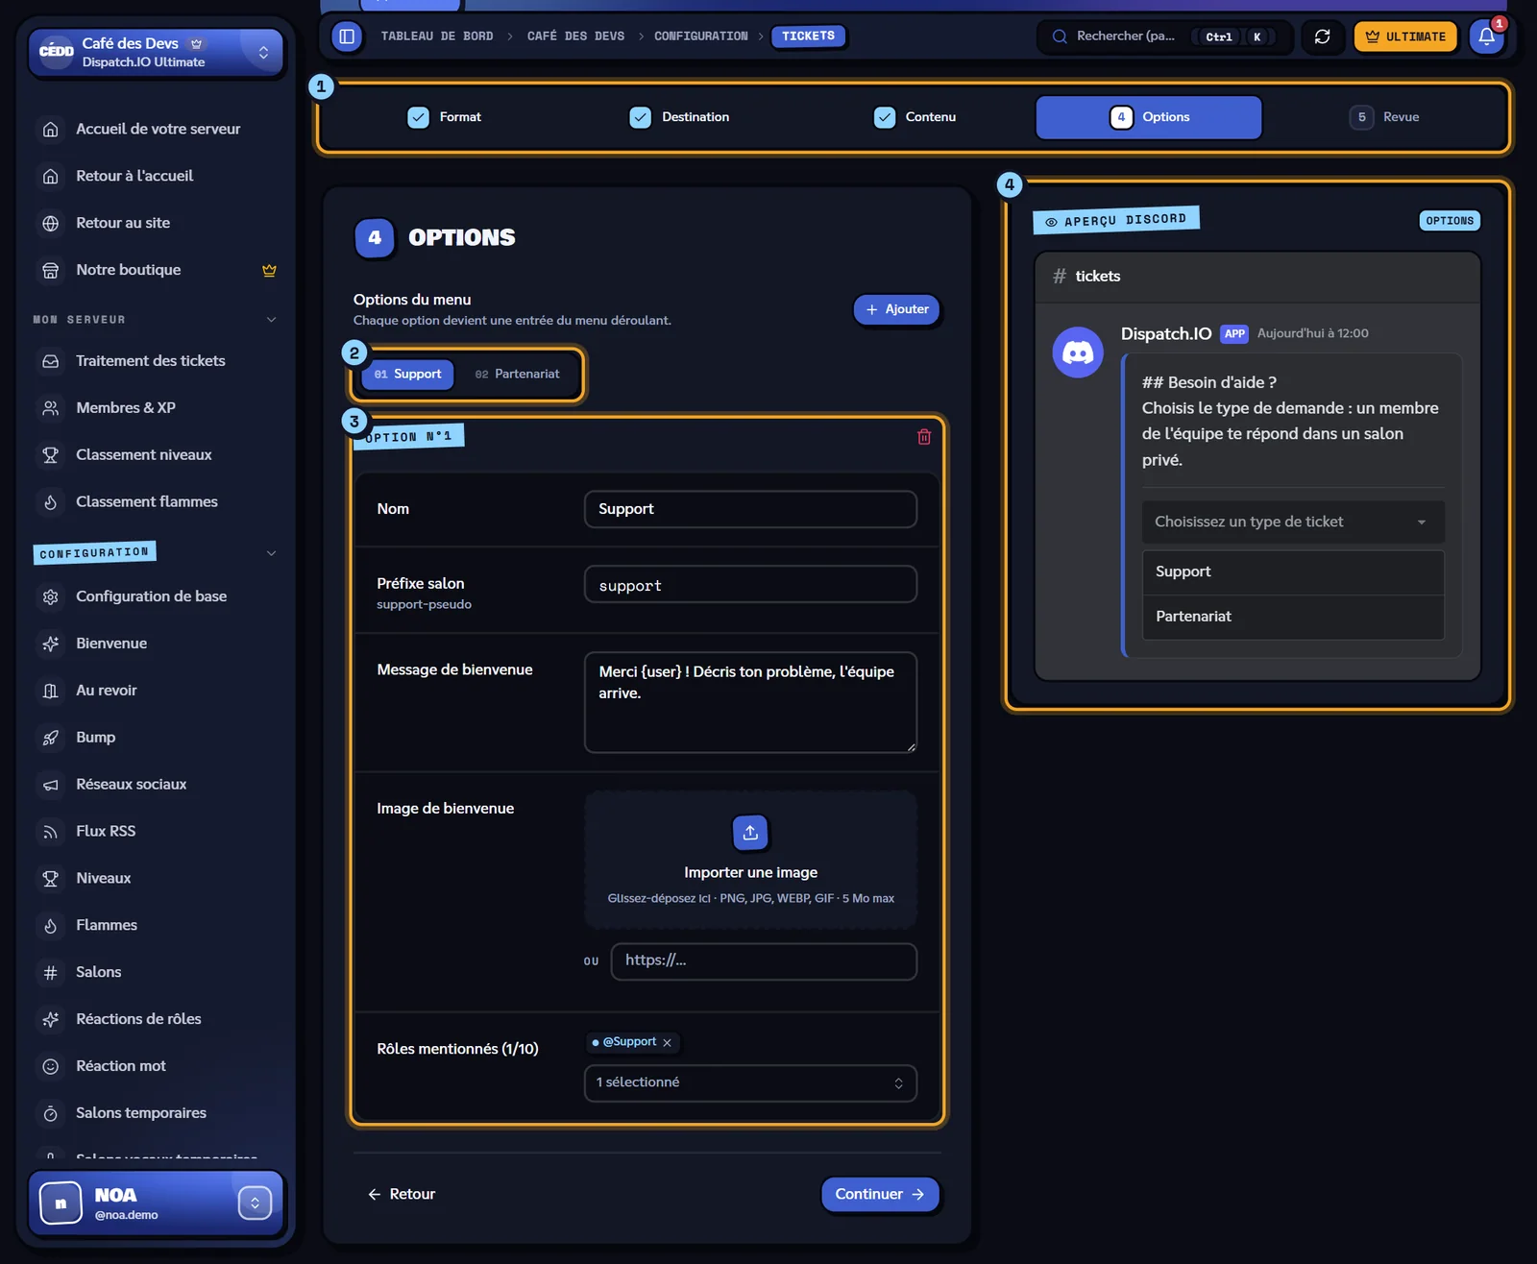Select the Options step tab
This screenshot has width=1537, height=1264.
click(x=1149, y=117)
